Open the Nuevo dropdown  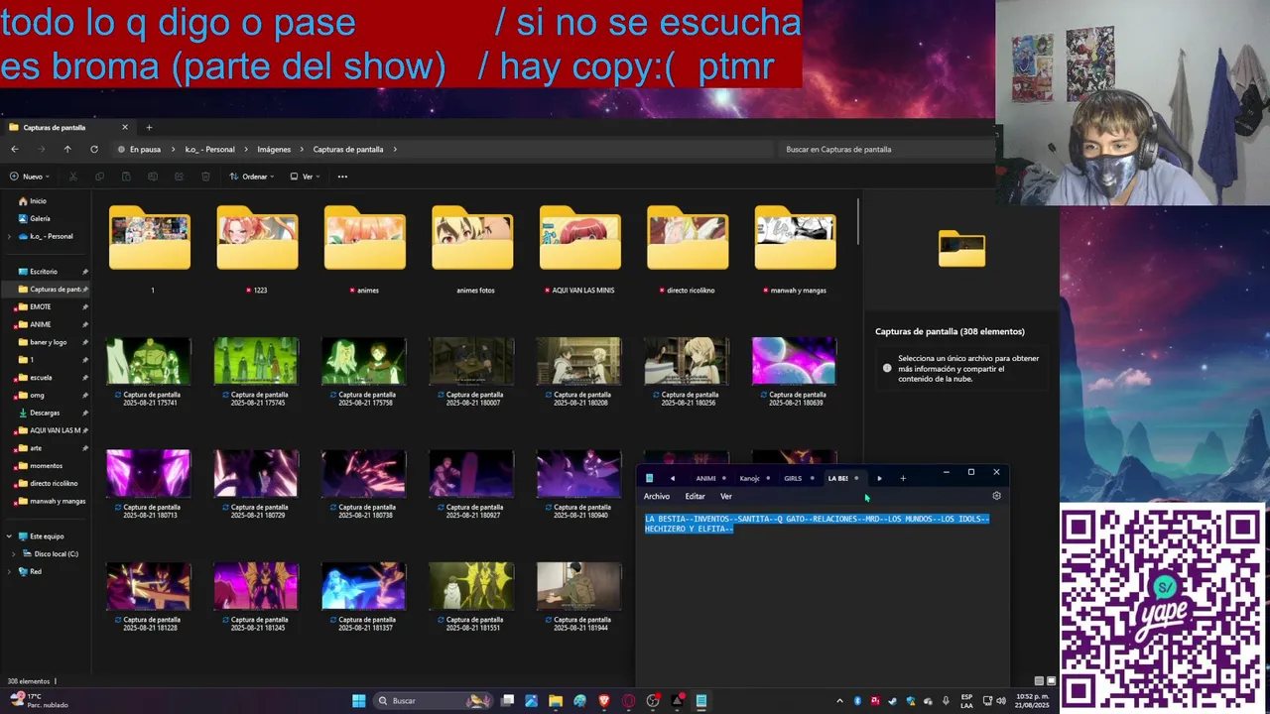click(x=30, y=177)
